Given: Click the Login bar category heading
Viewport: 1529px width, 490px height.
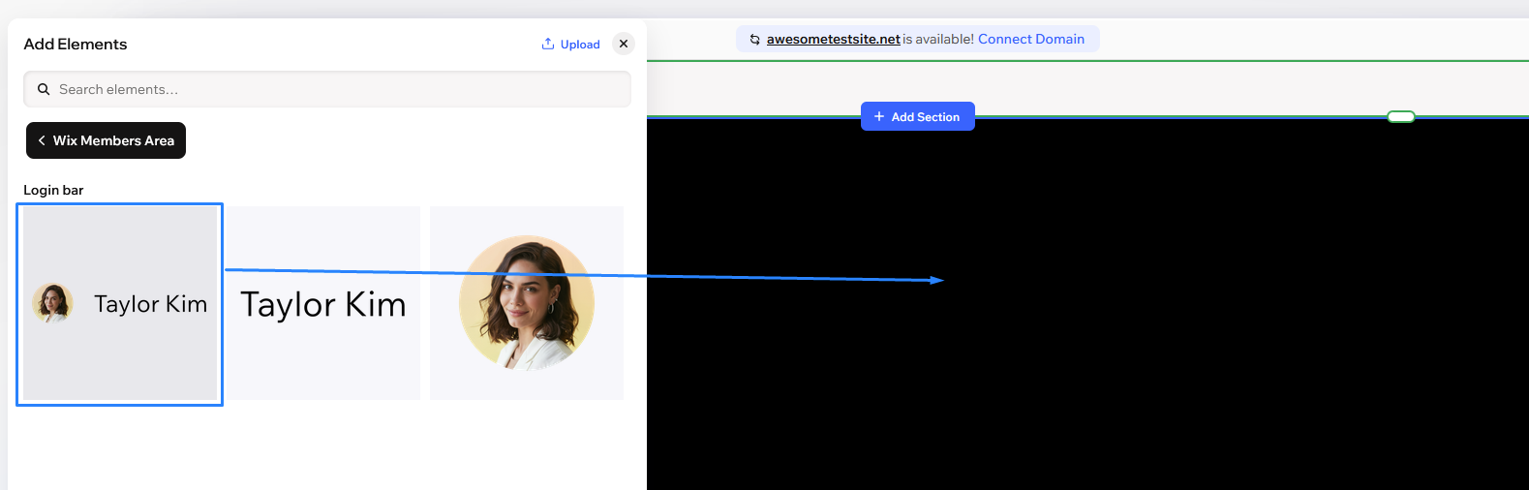Looking at the screenshot, I should tap(53, 190).
